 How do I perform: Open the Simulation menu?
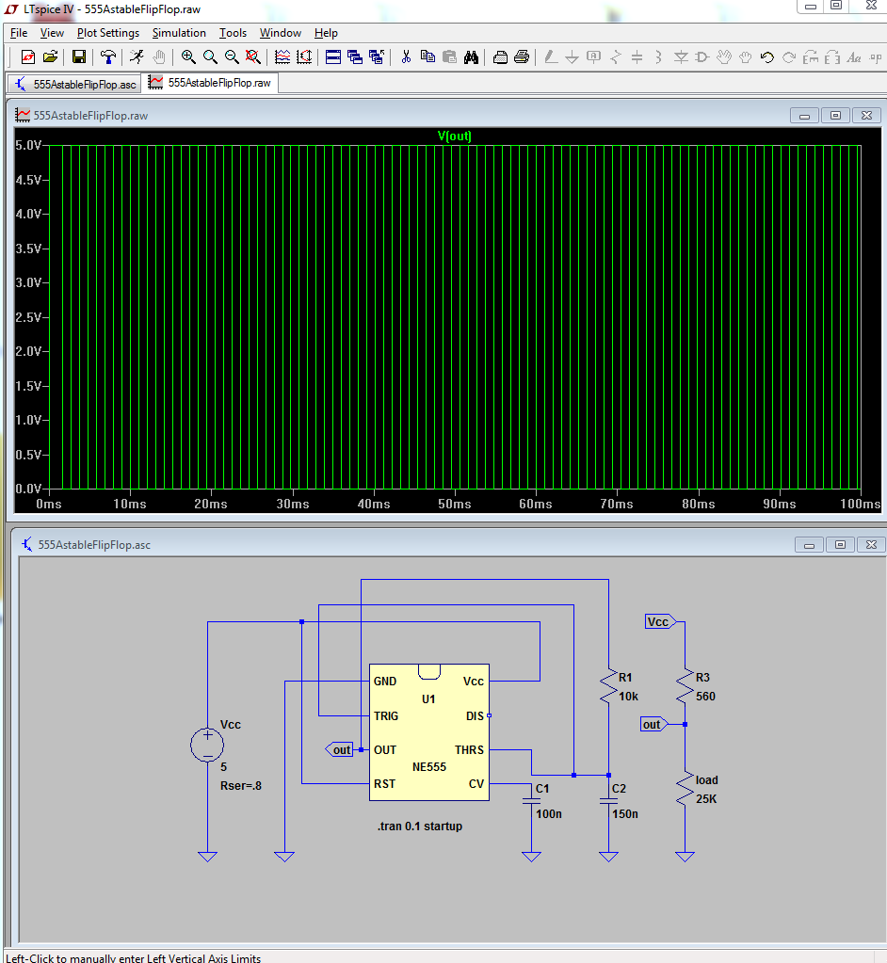179,33
